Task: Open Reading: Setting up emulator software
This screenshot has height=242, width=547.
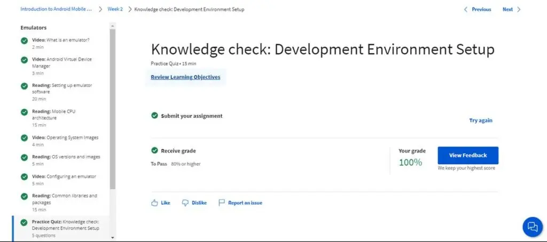Action: coord(61,92)
